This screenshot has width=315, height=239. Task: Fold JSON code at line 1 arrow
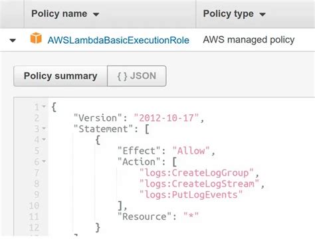coord(44,107)
